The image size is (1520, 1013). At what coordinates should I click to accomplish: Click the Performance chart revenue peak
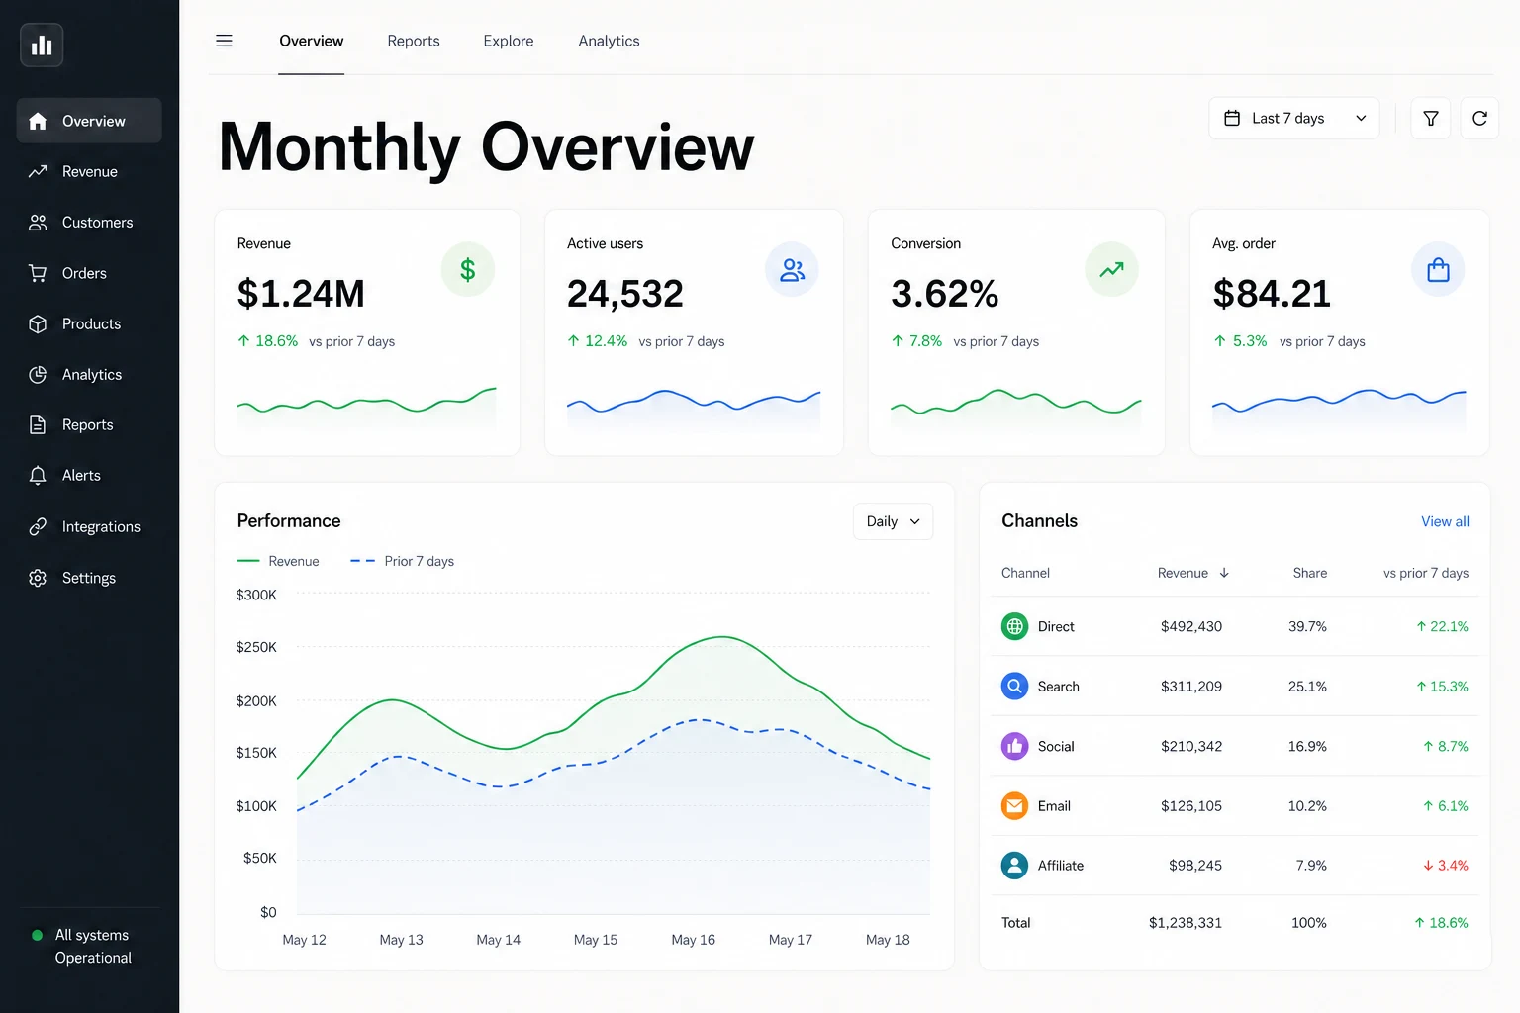(723, 637)
